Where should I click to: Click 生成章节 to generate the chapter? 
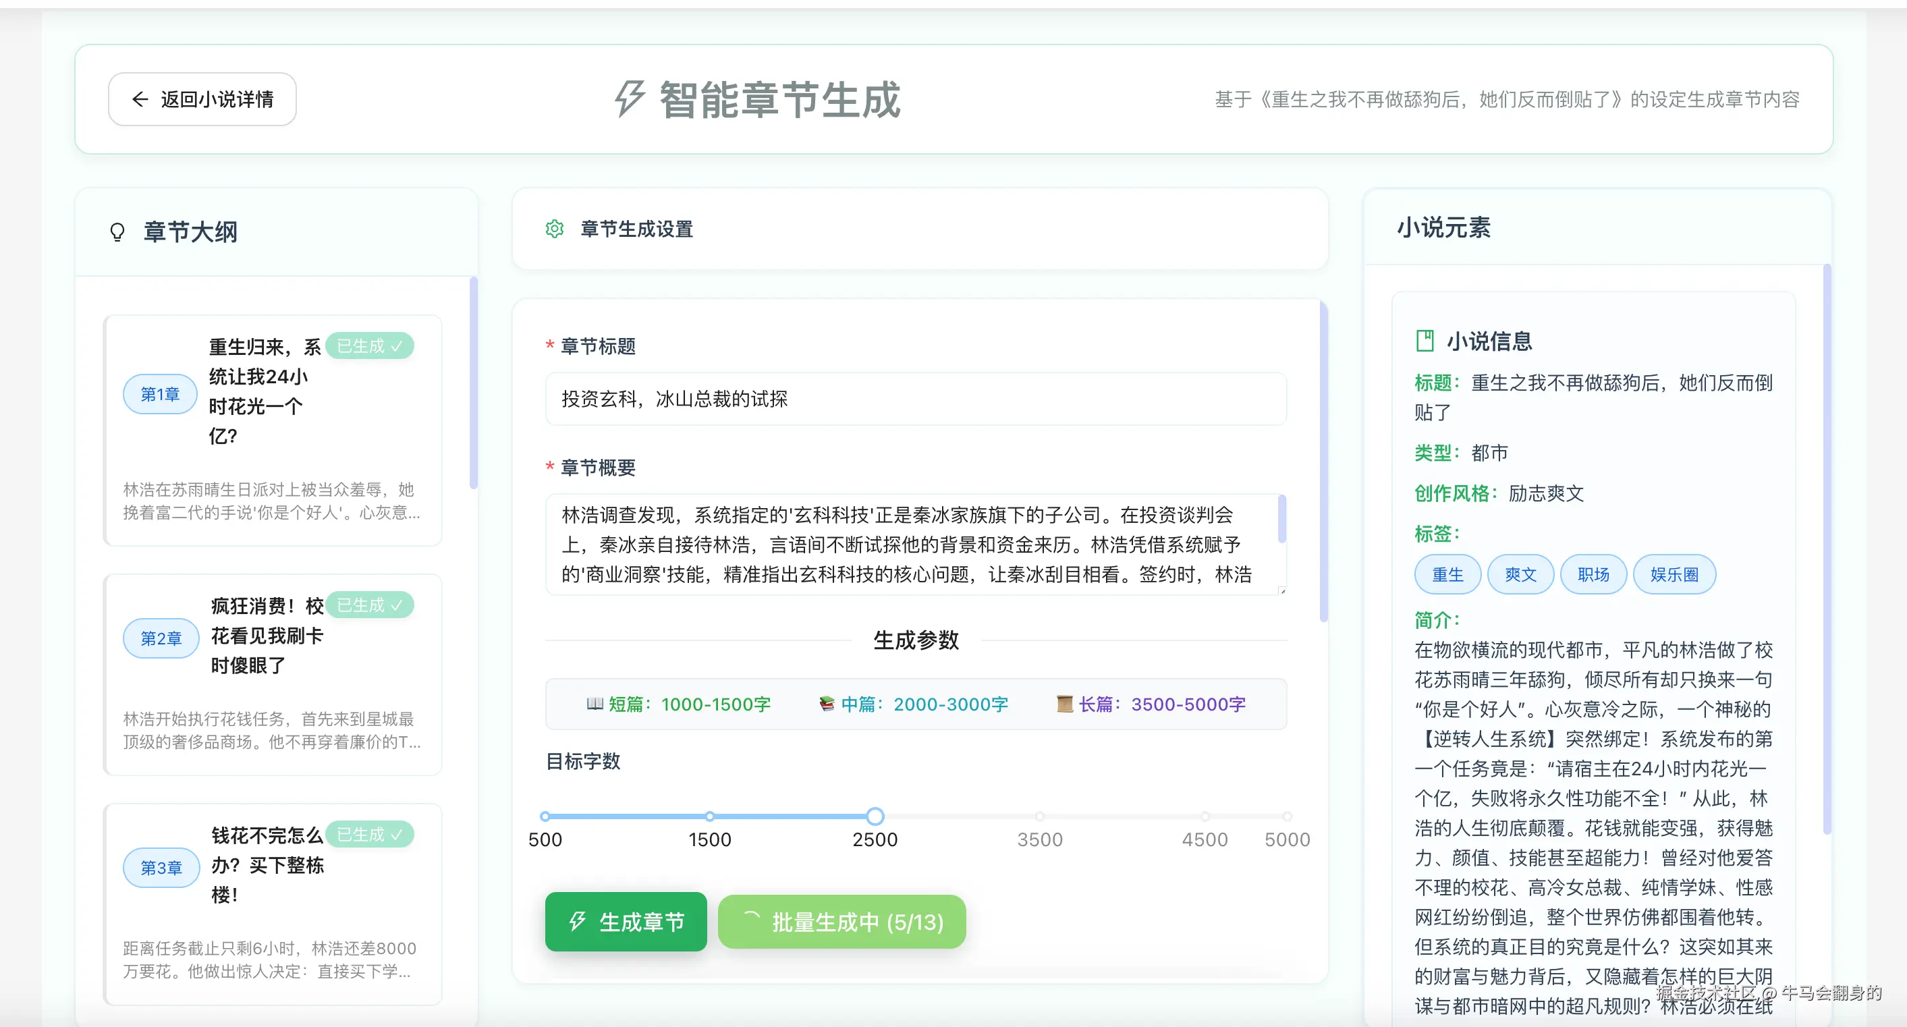tap(626, 922)
